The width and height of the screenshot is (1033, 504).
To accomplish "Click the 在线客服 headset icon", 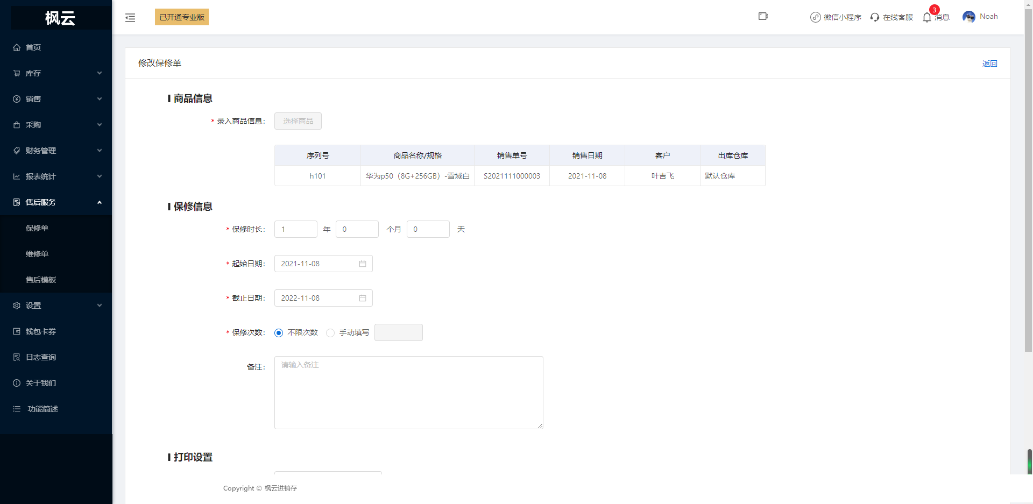I will (875, 17).
